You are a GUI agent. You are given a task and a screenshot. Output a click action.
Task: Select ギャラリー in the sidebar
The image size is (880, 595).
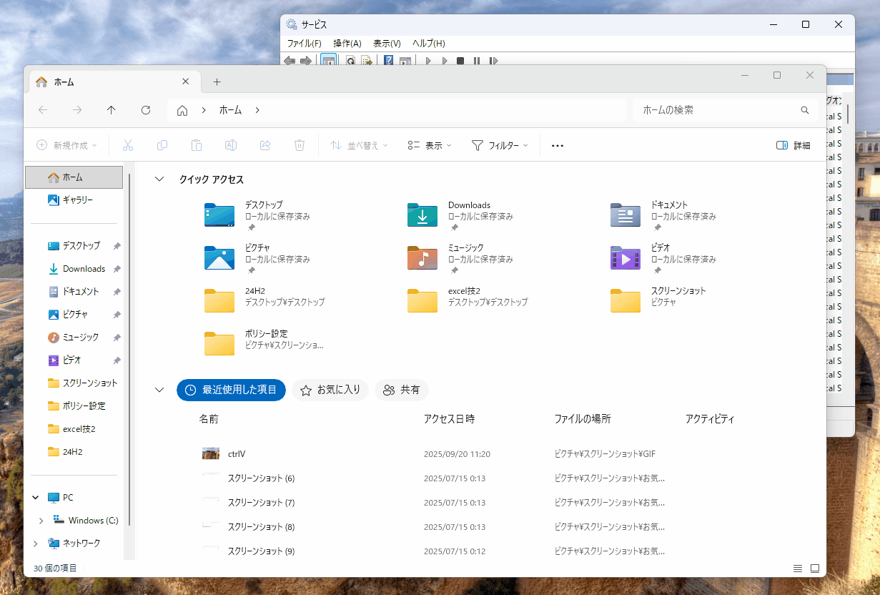[77, 200]
